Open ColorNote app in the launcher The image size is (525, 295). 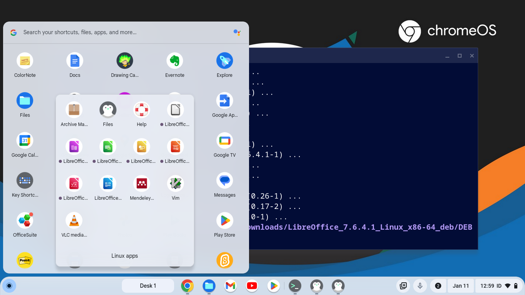(x=25, y=61)
